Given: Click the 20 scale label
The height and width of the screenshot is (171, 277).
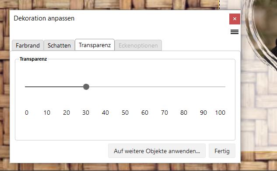Looking at the screenshot, I should (x=67, y=113).
